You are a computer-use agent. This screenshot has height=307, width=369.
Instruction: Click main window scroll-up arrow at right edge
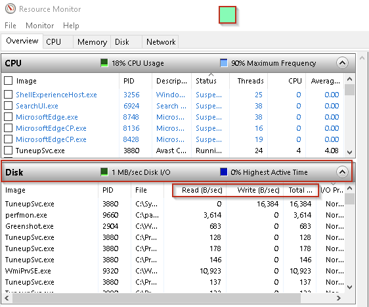[362, 58]
